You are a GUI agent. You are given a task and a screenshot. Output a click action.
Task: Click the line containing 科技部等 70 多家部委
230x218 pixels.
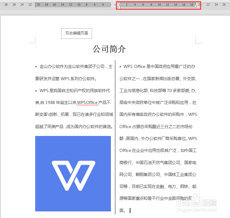click(158, 91)
